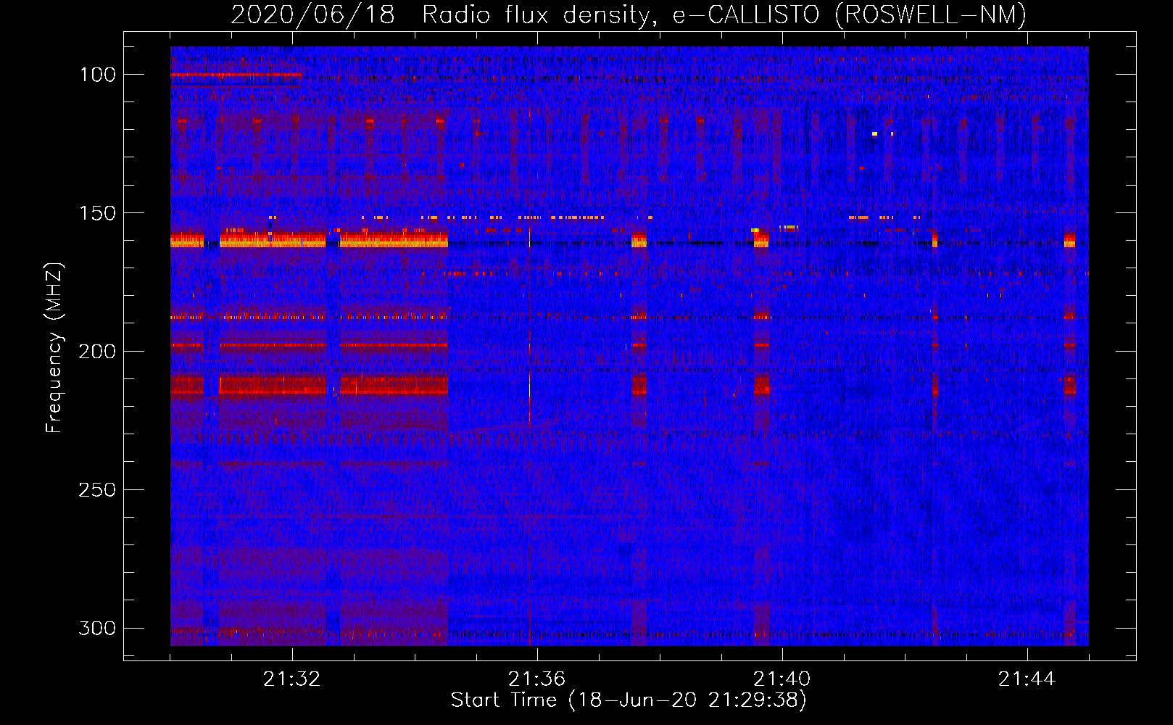Select the 250 MHz frequency axis label

(x=98, y=490)
